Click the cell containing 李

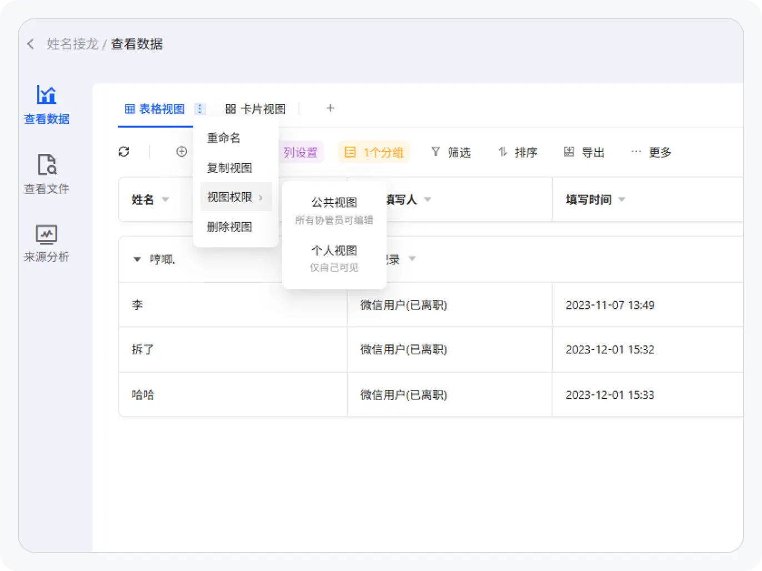(x=233, y=305)
